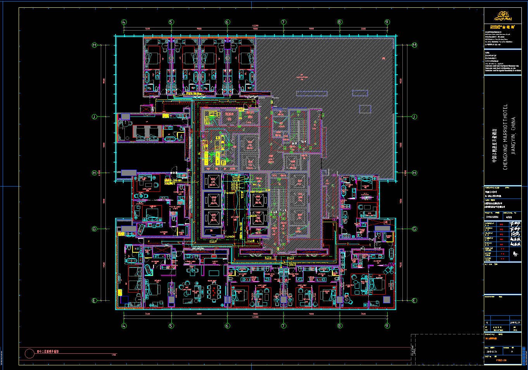The image size is (528, 370).
Task: Select axis bubble G left of the plan
Action: [x=94, y=229]
